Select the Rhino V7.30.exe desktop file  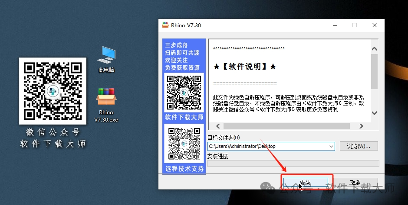tap(106, 105)
